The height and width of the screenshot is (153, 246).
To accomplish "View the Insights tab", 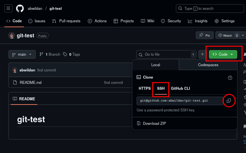I will pos(198,21).
